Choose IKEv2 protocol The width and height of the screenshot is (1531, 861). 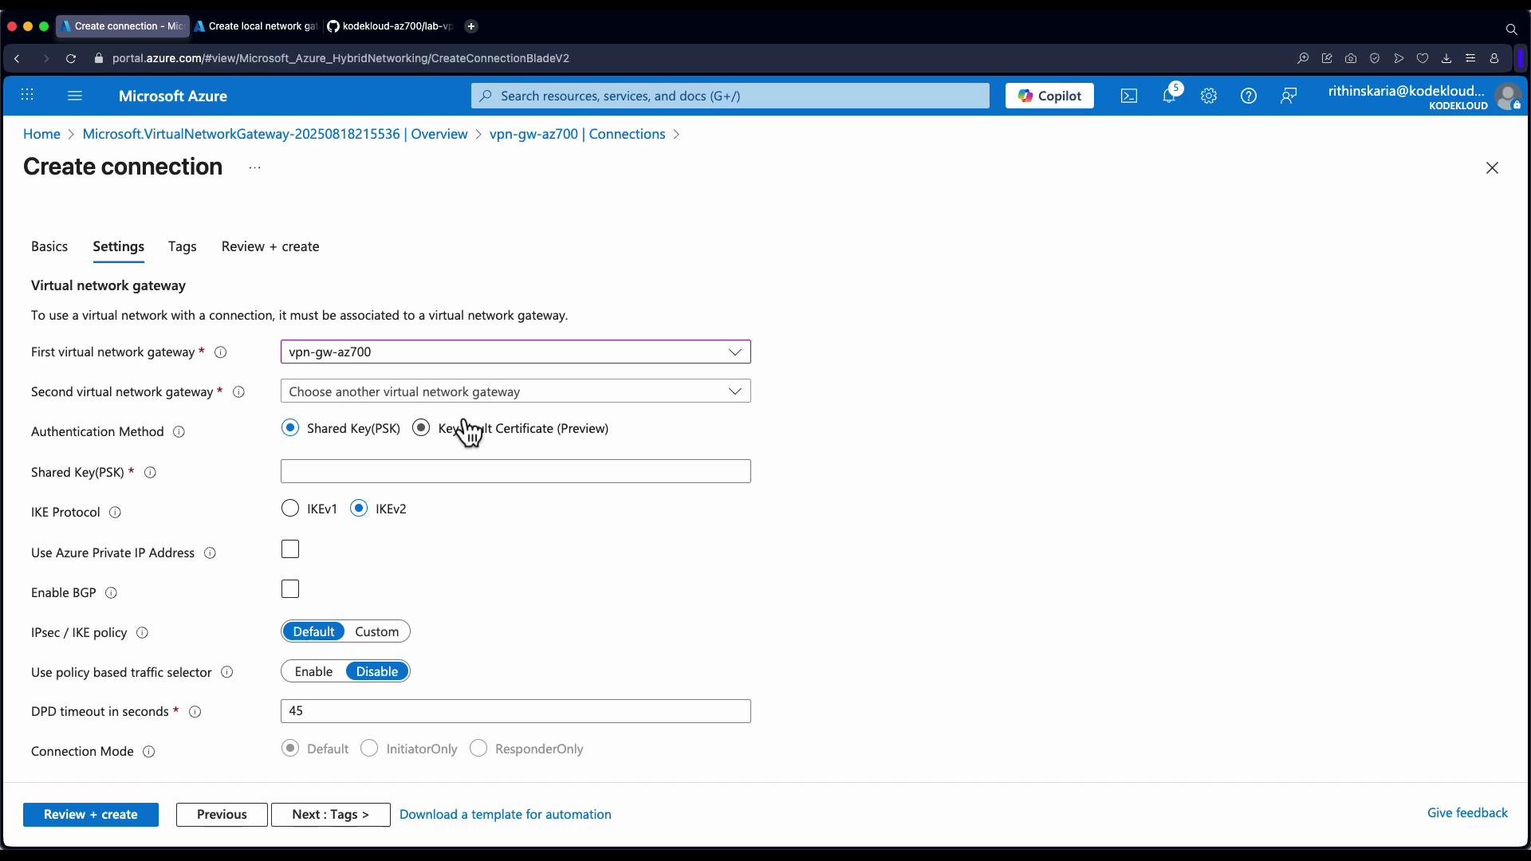click(x=359, y=509)
